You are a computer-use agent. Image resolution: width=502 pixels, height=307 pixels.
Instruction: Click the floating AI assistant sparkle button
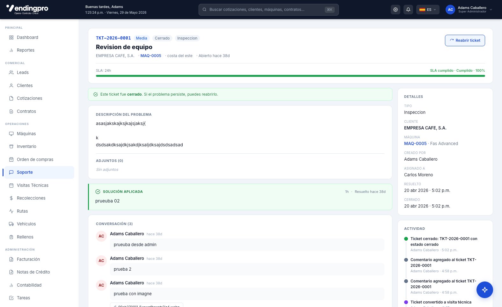[484, 290]
